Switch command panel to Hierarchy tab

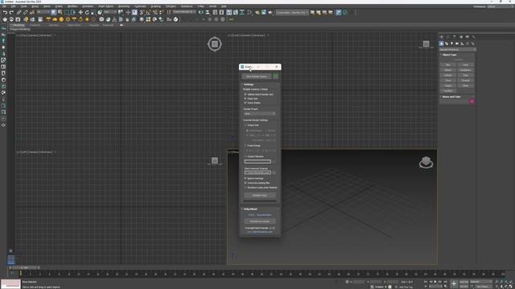454,37
